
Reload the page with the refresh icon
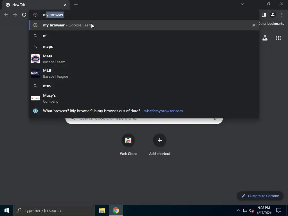click(x=24, y=15)
